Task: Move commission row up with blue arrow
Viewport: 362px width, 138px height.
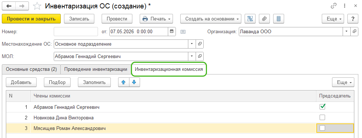Action: [x=124, y=82]
